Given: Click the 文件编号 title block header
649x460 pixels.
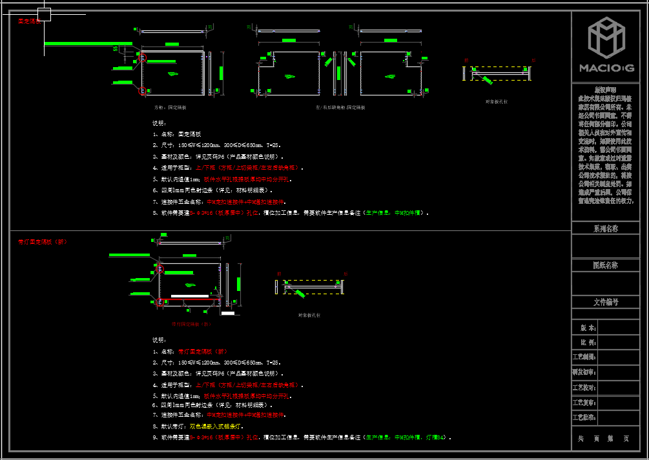Looking at the screenshot, I should coord(605,302).
